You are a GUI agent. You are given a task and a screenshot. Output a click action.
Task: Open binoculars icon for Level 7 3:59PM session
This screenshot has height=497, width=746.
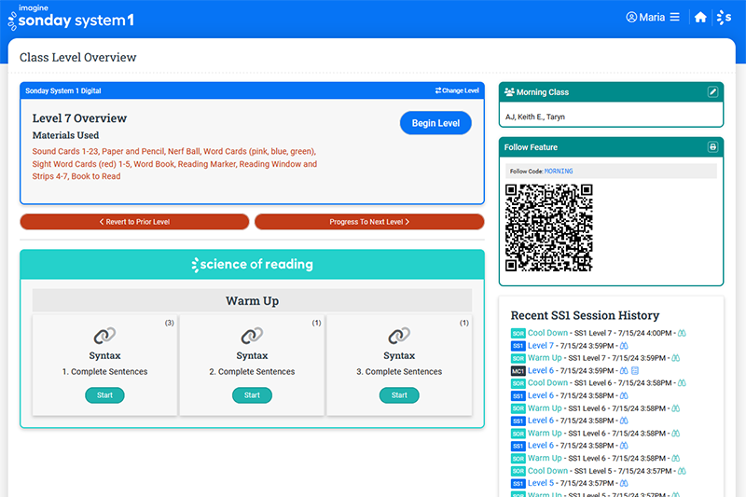pos(624,346)
